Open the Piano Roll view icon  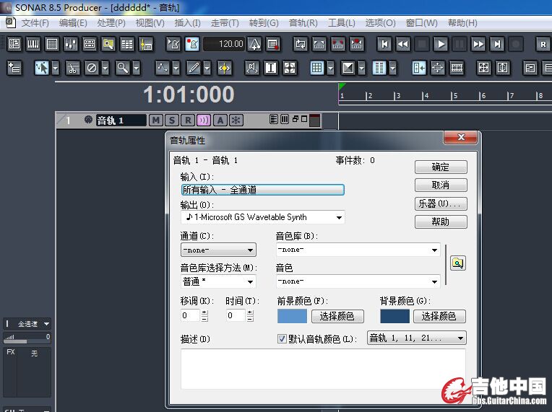click(x=33, y=44)
